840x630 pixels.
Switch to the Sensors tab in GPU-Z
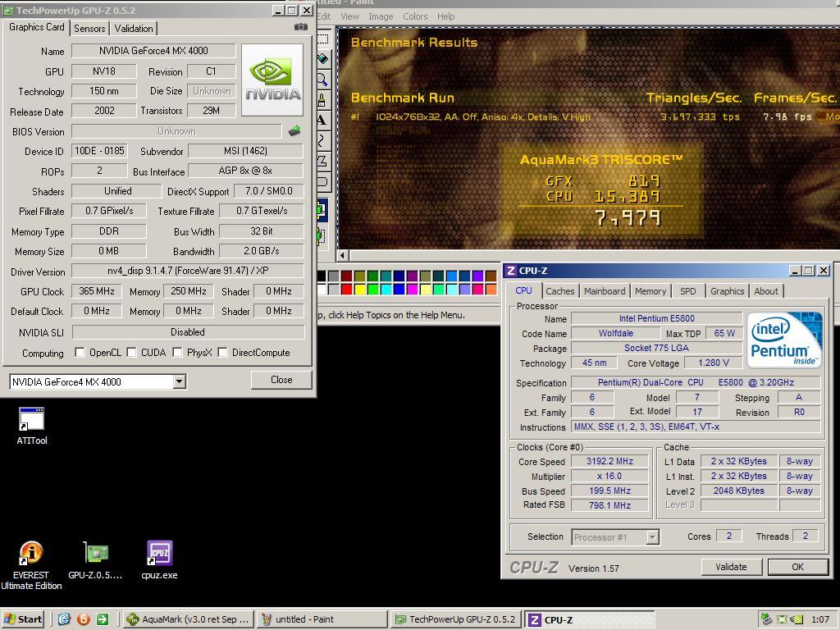tap(89, 29)
